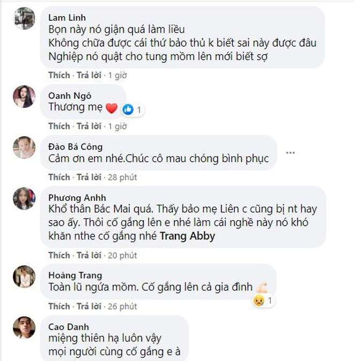The width and height of the screenshot is (354, 361).
Task: Click the Hoàng Trang name link
Action: (73, 275)
